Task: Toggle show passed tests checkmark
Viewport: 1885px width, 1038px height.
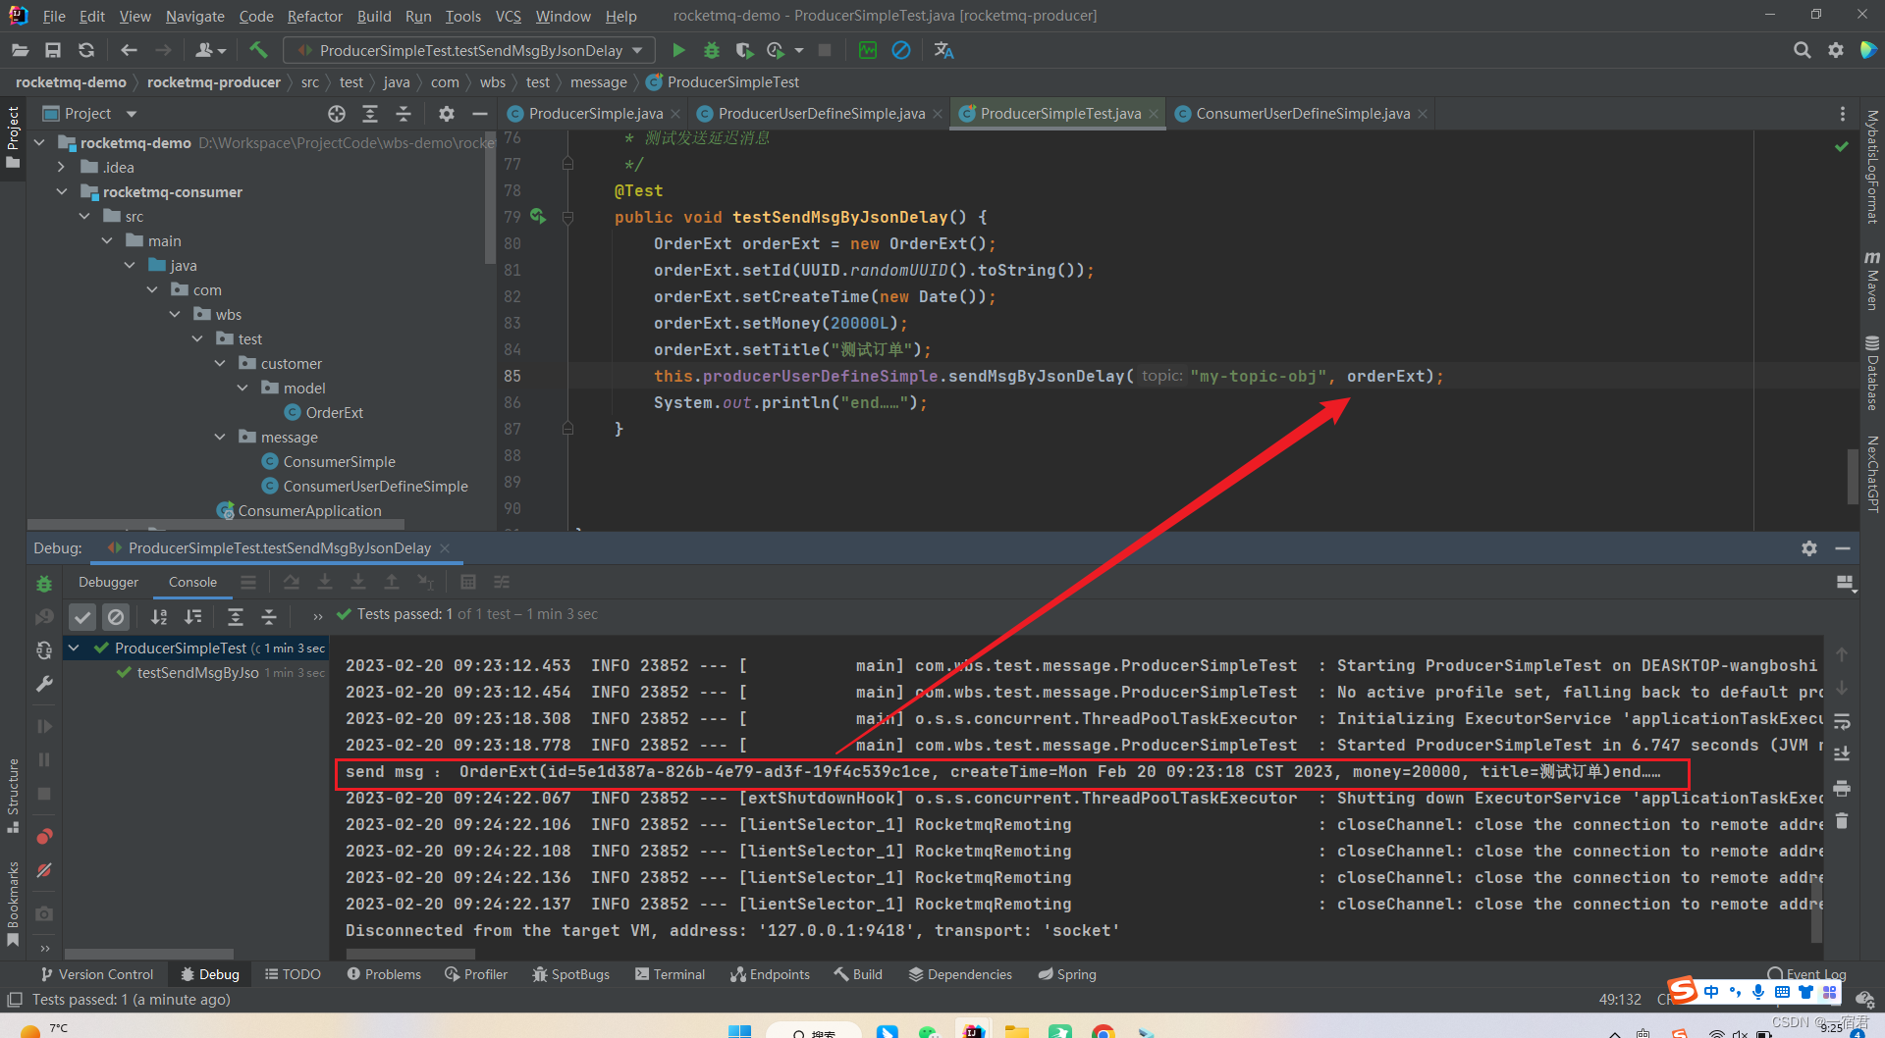Action: [x=82, y=616]
